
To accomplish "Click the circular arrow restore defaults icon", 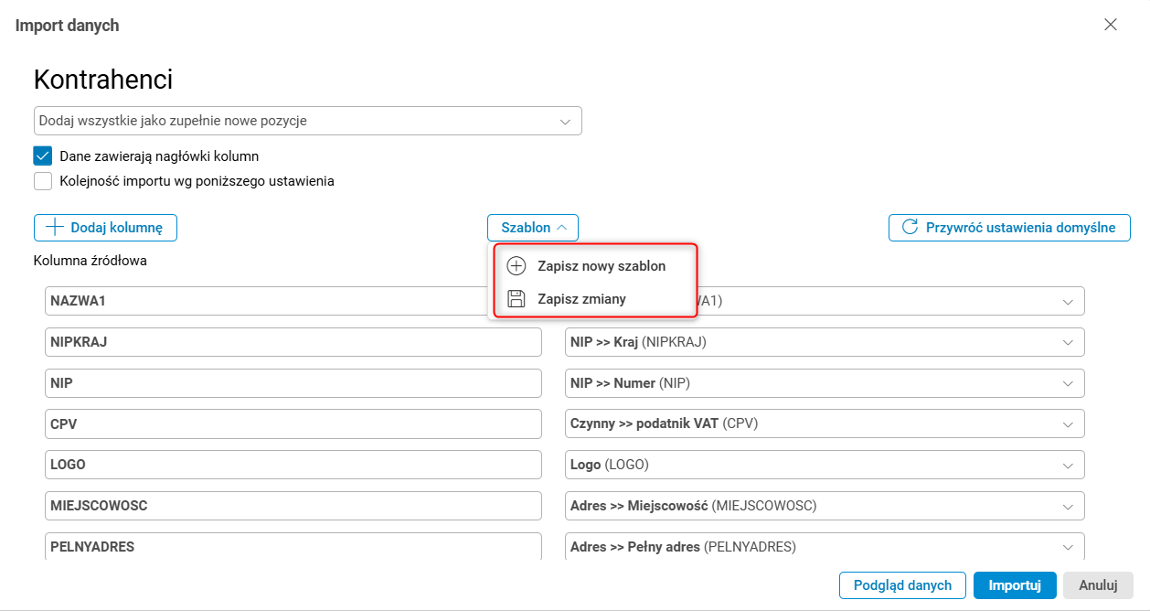I will tap(910, 228).
